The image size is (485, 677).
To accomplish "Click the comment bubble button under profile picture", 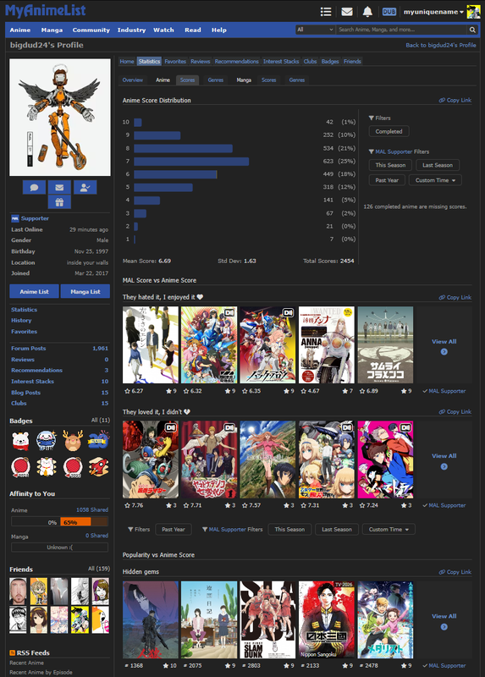I will 34,187.
